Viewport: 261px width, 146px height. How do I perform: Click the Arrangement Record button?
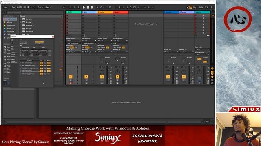point(91,7)
